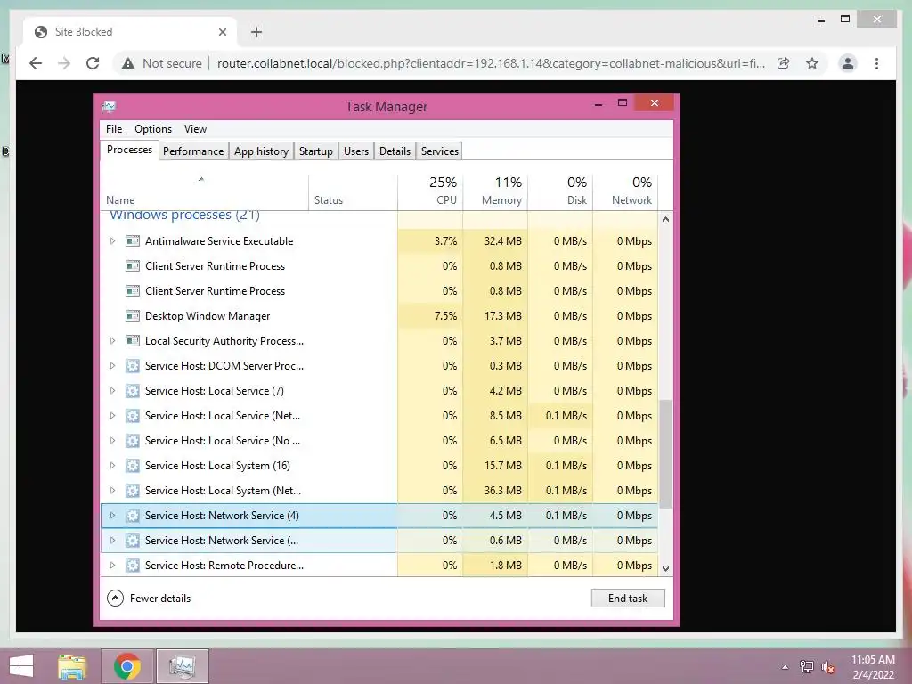Sort processes by the Name column
The height and width of the screenshot is (684, 912).
(205, 191)
